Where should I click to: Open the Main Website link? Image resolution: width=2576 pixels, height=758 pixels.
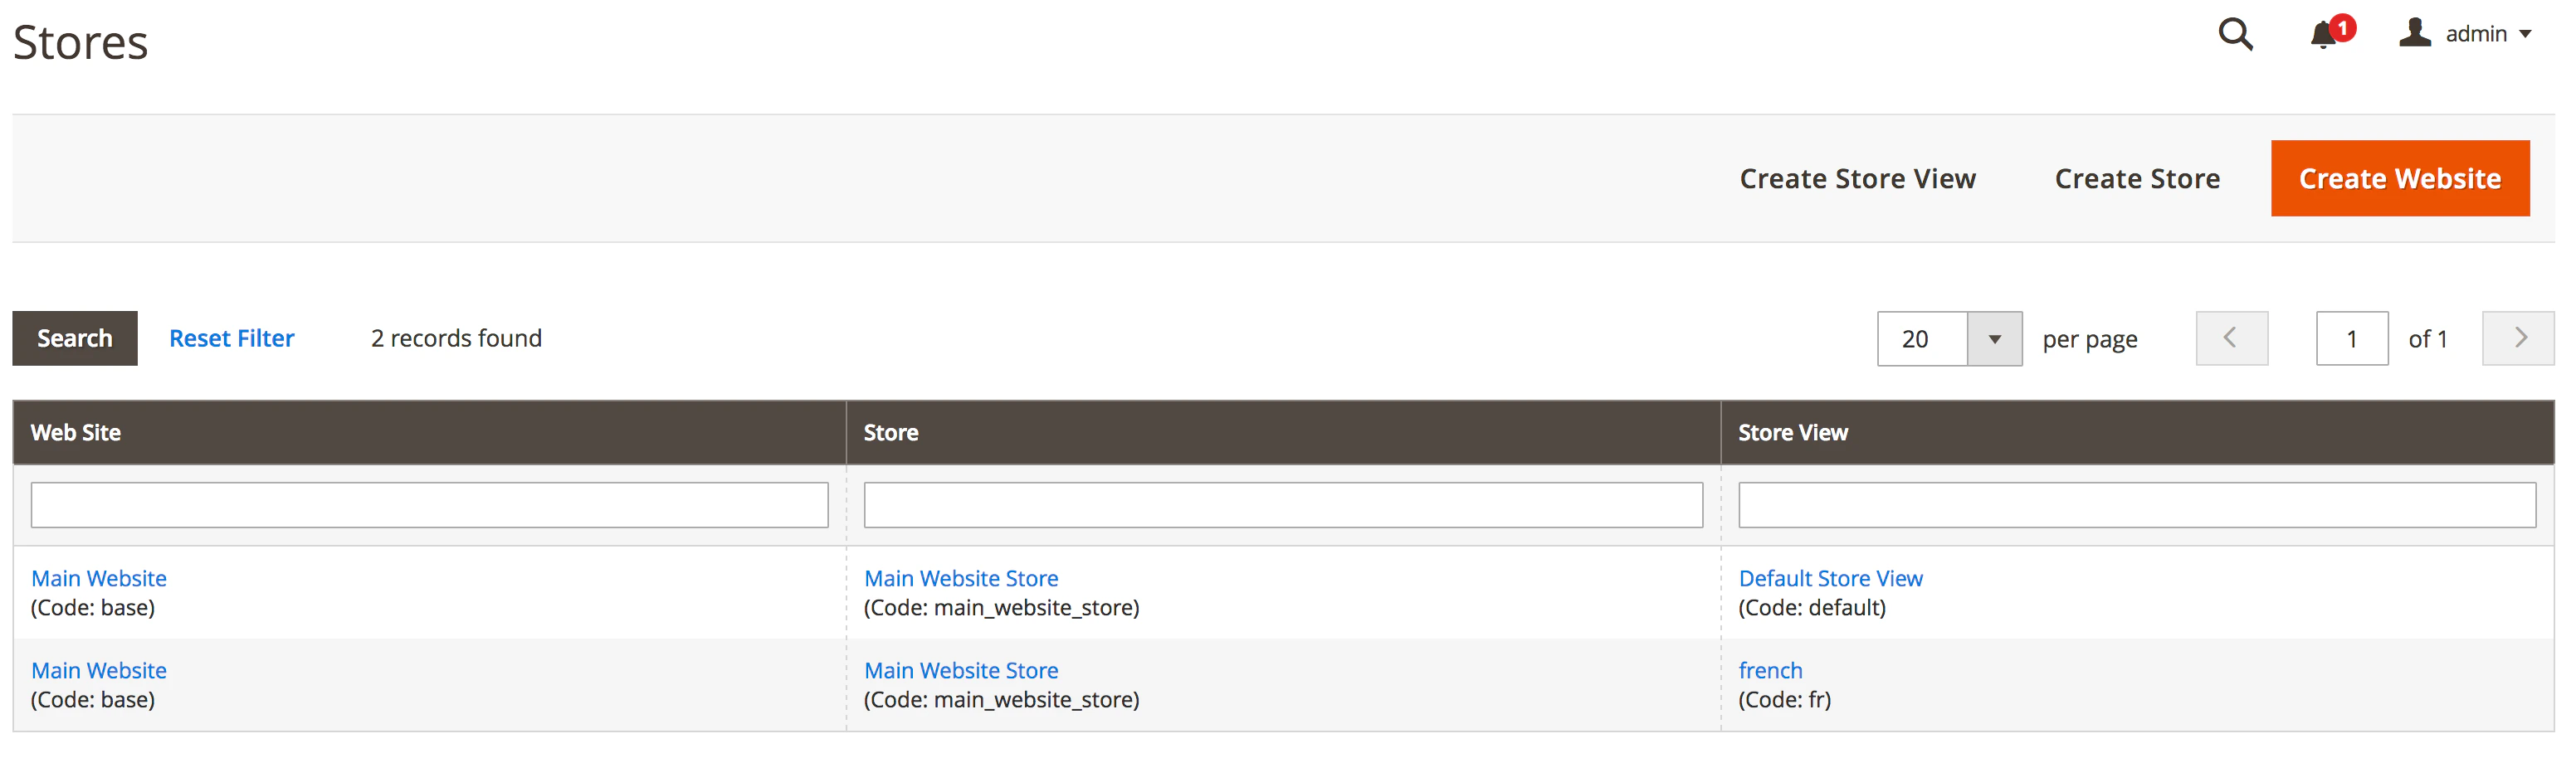(98, 577)
